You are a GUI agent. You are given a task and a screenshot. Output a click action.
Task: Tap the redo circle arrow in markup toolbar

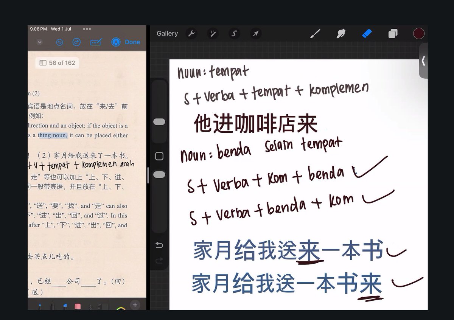77,42
